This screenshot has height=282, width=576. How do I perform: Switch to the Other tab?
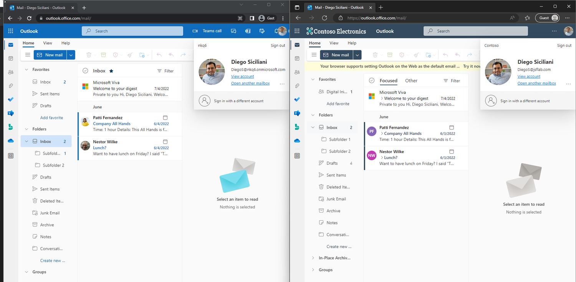click(x=411, y=80)
